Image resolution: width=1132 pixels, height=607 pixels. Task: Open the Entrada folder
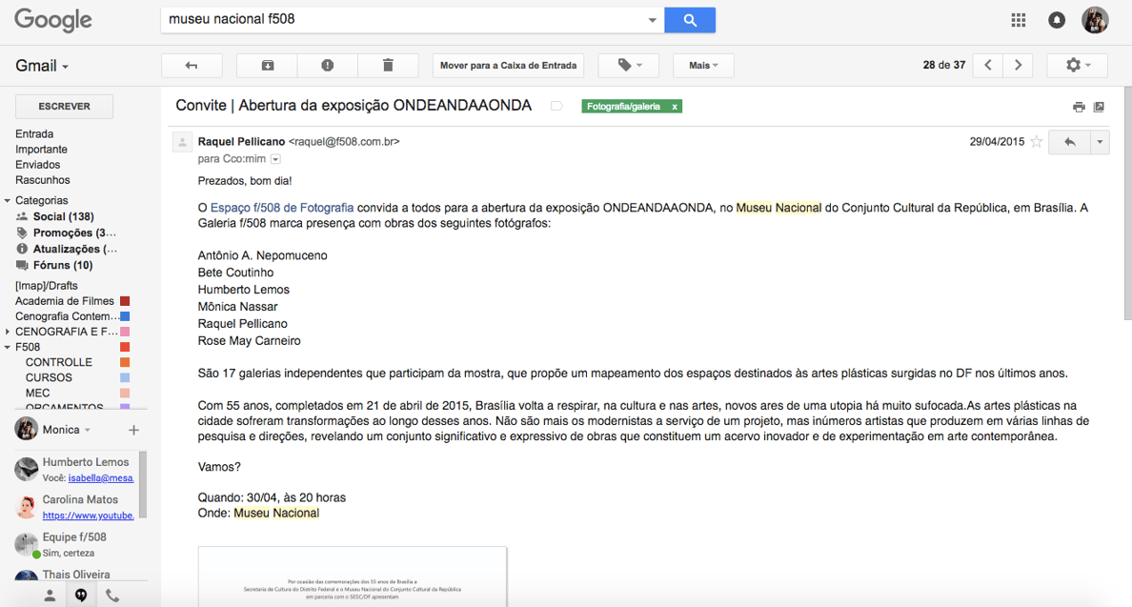pos(34,134)
